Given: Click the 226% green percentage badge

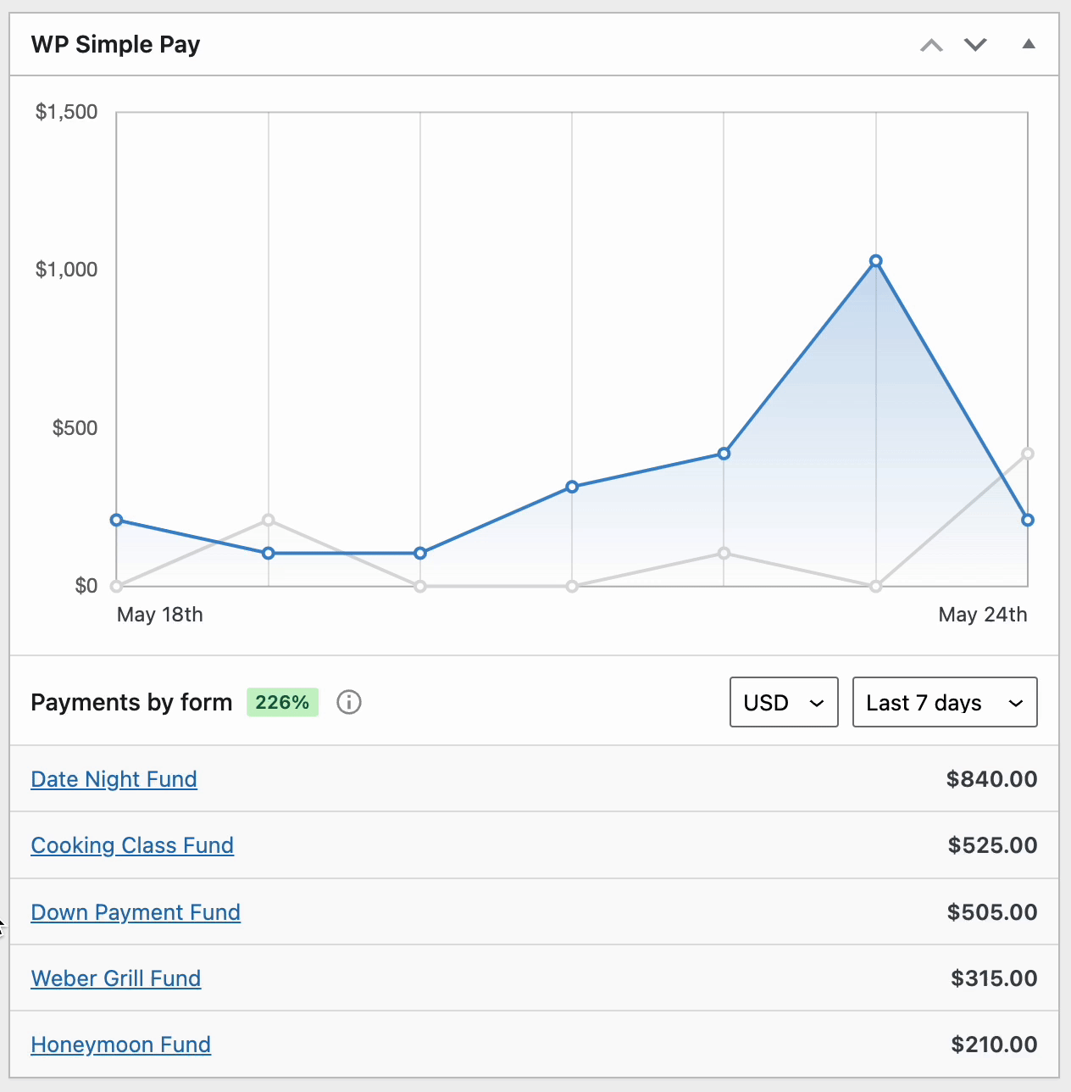Looking at the screenshot, I should 282,702.
